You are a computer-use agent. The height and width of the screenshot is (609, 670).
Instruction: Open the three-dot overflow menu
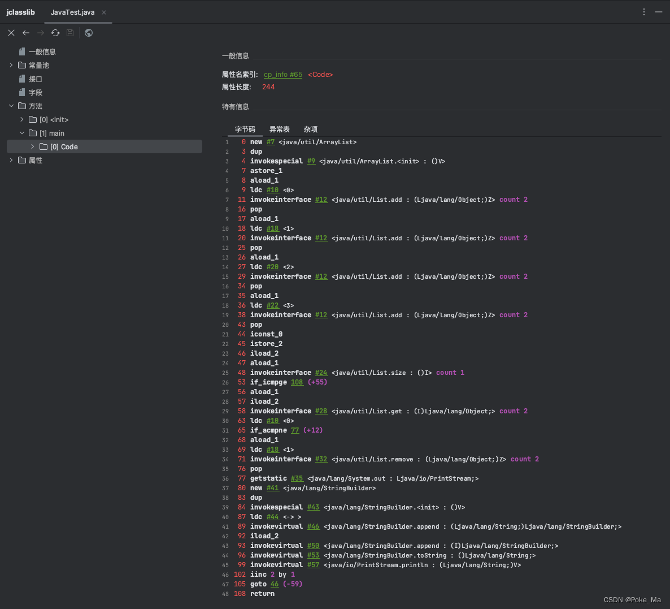[643, 11]
